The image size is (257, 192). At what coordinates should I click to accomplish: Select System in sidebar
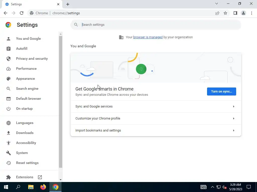(22, 153)
